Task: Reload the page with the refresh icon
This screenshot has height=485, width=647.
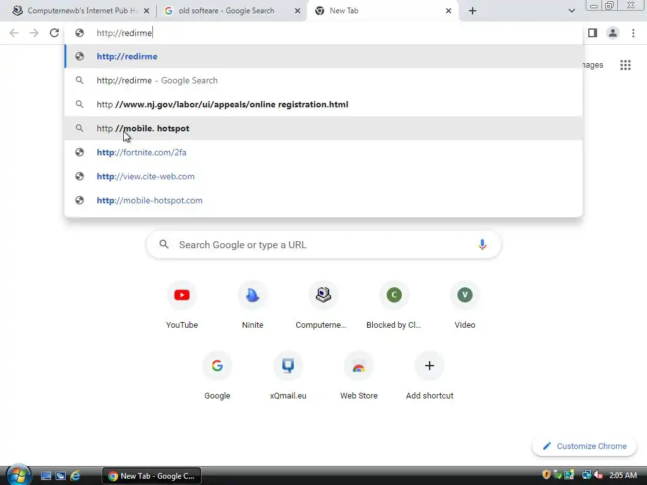Action: (54, 33)
